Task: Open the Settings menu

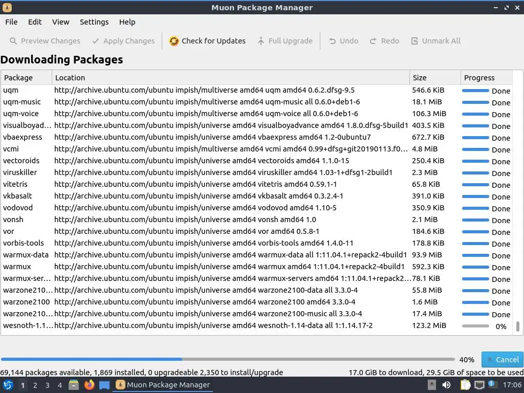Action: click(x=94, y=22)
